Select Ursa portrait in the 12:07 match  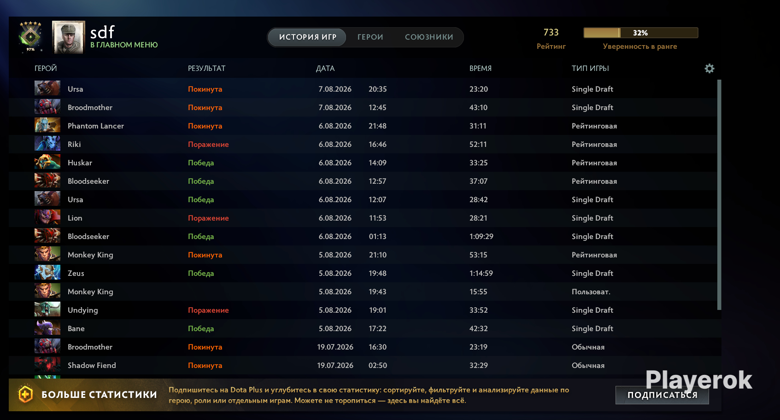[47, 199]
